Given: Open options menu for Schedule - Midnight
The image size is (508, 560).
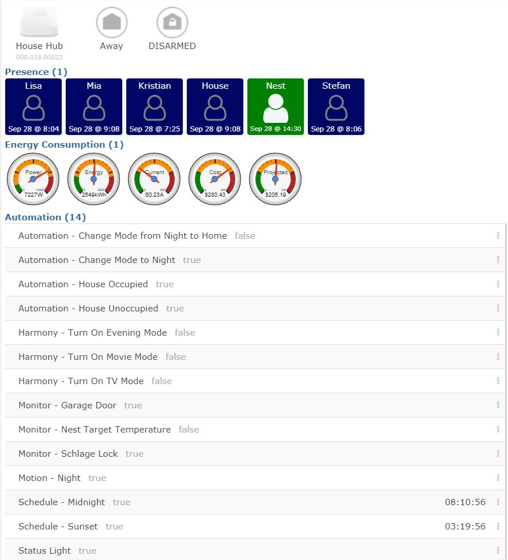Looking at the screenshot, I should point(497,502).
